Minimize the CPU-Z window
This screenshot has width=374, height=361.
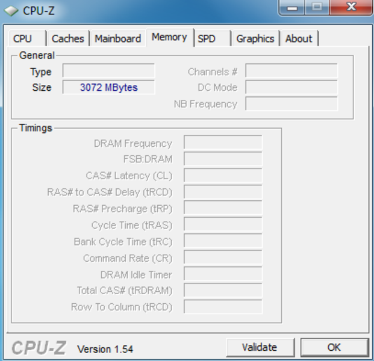coord(292,7)
